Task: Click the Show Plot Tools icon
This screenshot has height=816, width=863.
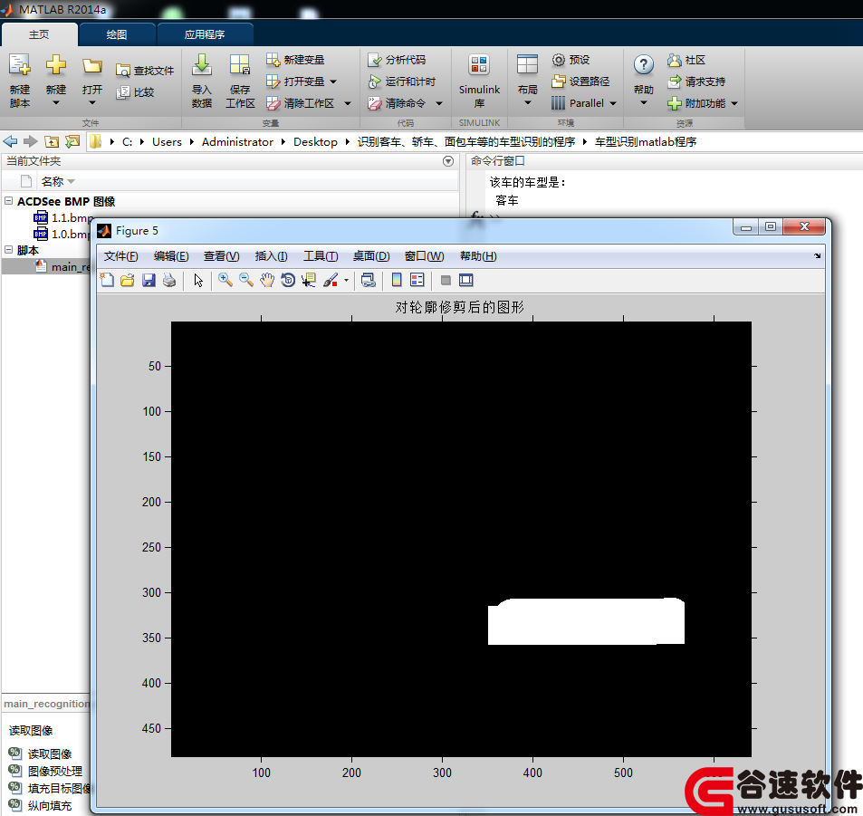Action: tap(466, 280)
